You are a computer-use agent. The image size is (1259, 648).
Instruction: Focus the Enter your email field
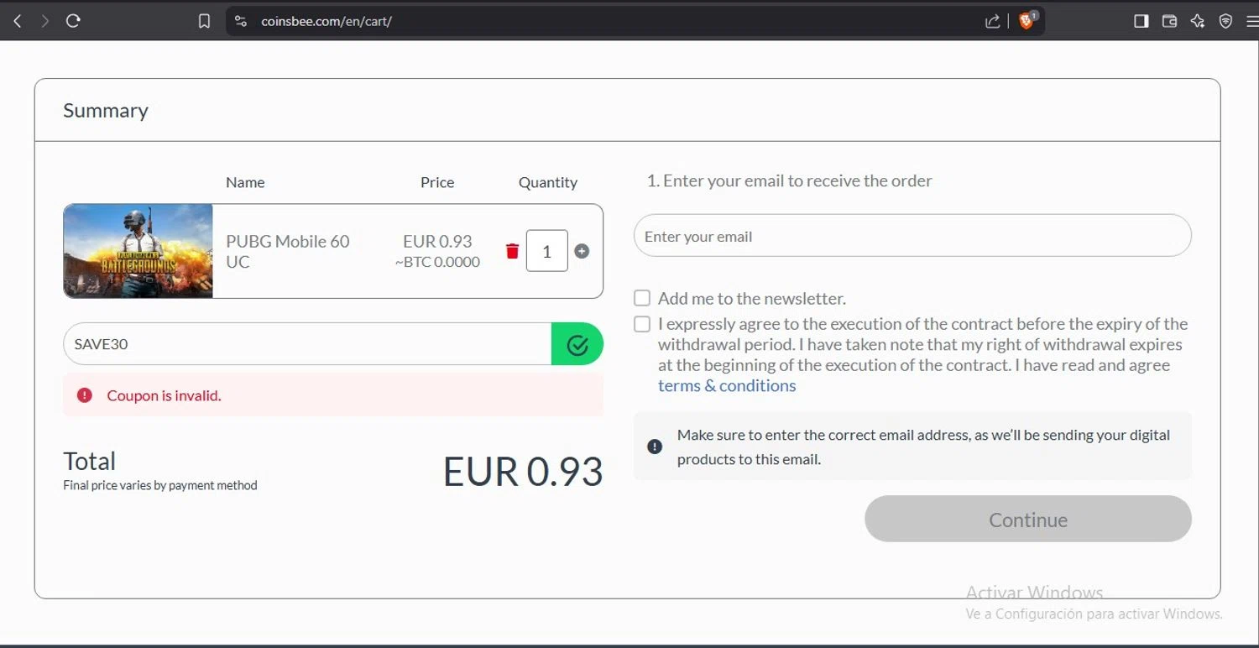pyautogui.click(x=912, y=236)
